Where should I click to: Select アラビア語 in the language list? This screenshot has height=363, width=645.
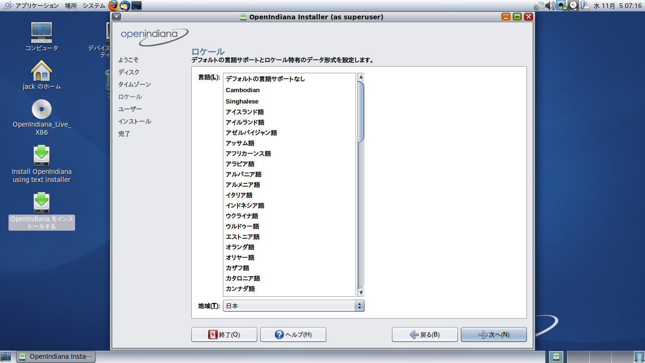[289, 164]
